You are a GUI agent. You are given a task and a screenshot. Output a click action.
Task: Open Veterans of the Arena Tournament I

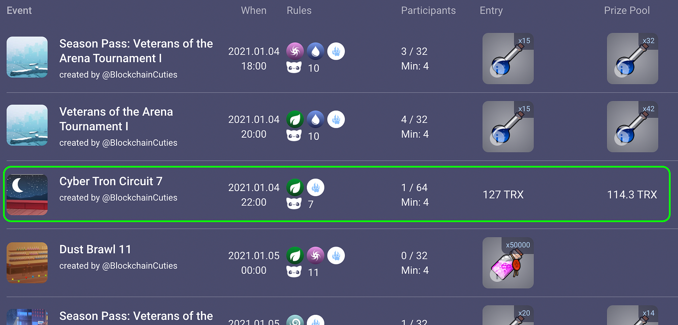pos(116,119)
